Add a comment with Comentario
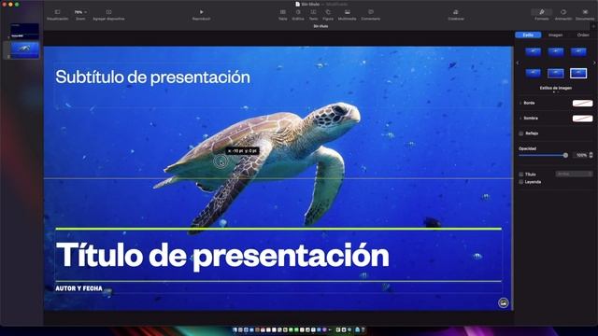 [371, 15]
